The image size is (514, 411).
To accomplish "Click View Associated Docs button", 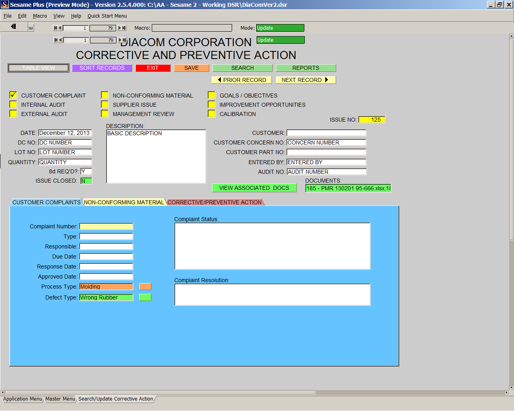I will coord(254,188).
